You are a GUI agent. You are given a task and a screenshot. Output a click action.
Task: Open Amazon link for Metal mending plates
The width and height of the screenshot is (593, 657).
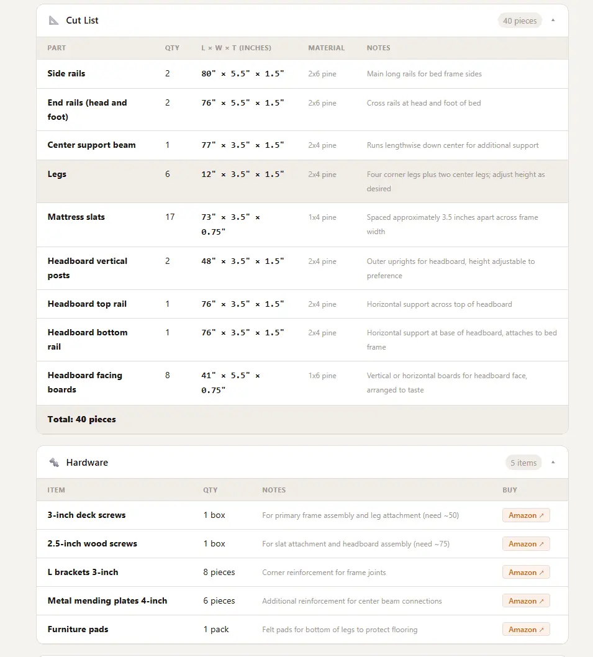tap(526, 600)
